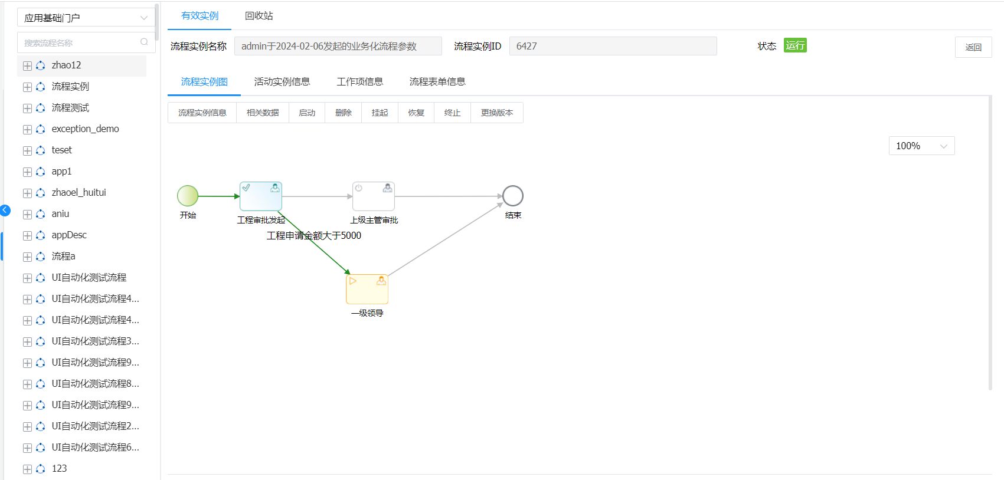Open the 活动实例信息 tab
Viewport: 1004px width, 480px height.
(282, 82)
